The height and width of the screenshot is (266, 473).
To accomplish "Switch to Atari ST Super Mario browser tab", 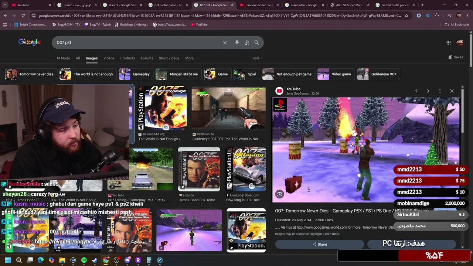I will point(350,5).
